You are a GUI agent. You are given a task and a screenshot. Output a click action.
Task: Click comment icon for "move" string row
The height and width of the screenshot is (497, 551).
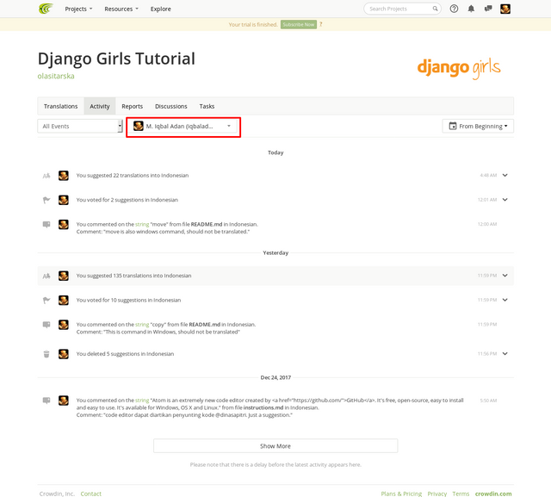46,224
